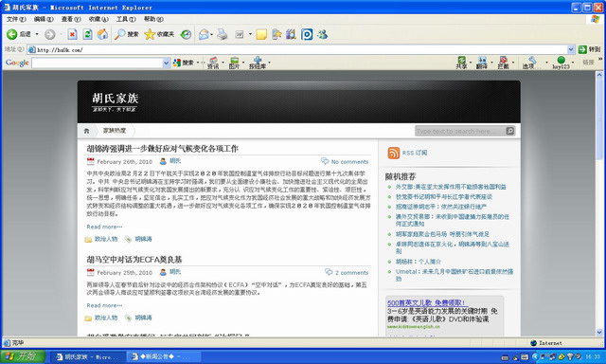Stop page loading with red X icon
The image size is (606, 364).
pyautogui.click(x=72, y=34)
